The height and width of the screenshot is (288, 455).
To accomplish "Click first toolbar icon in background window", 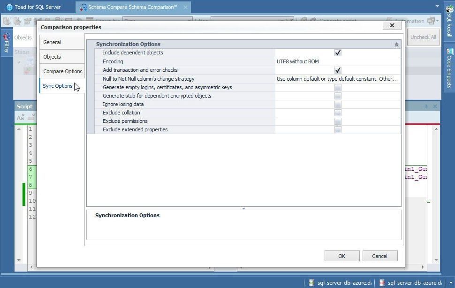I will click(7, 21).
